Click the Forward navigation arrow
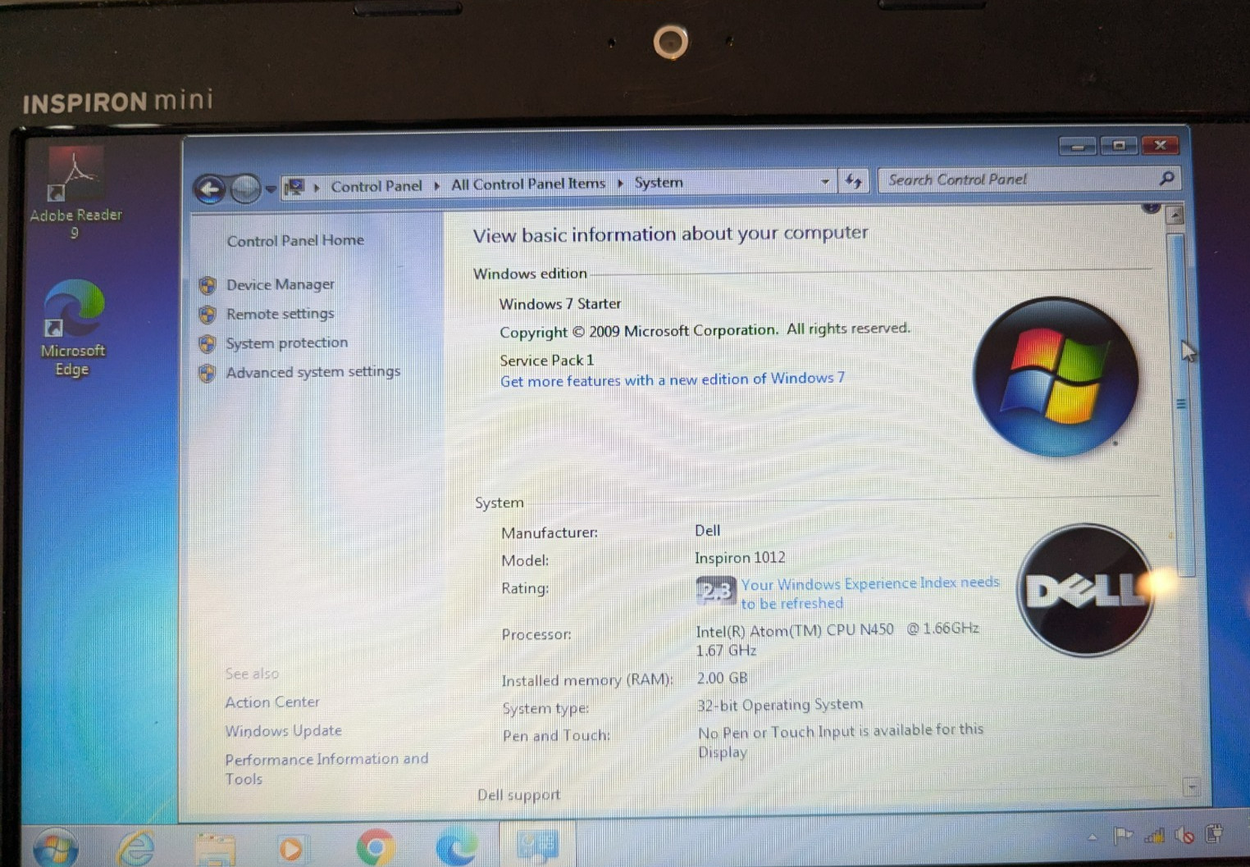 point(244,188)
